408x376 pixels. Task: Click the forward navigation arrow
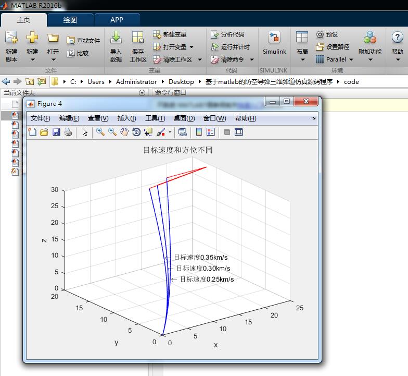[18, 81]
